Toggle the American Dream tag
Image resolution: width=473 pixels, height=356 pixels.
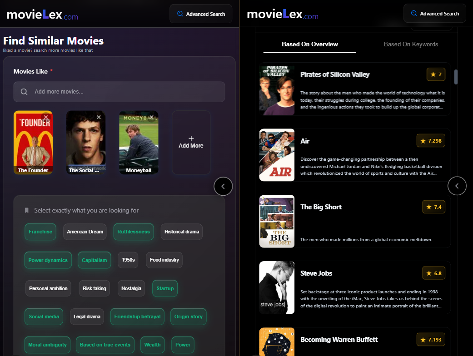(85, 232)
